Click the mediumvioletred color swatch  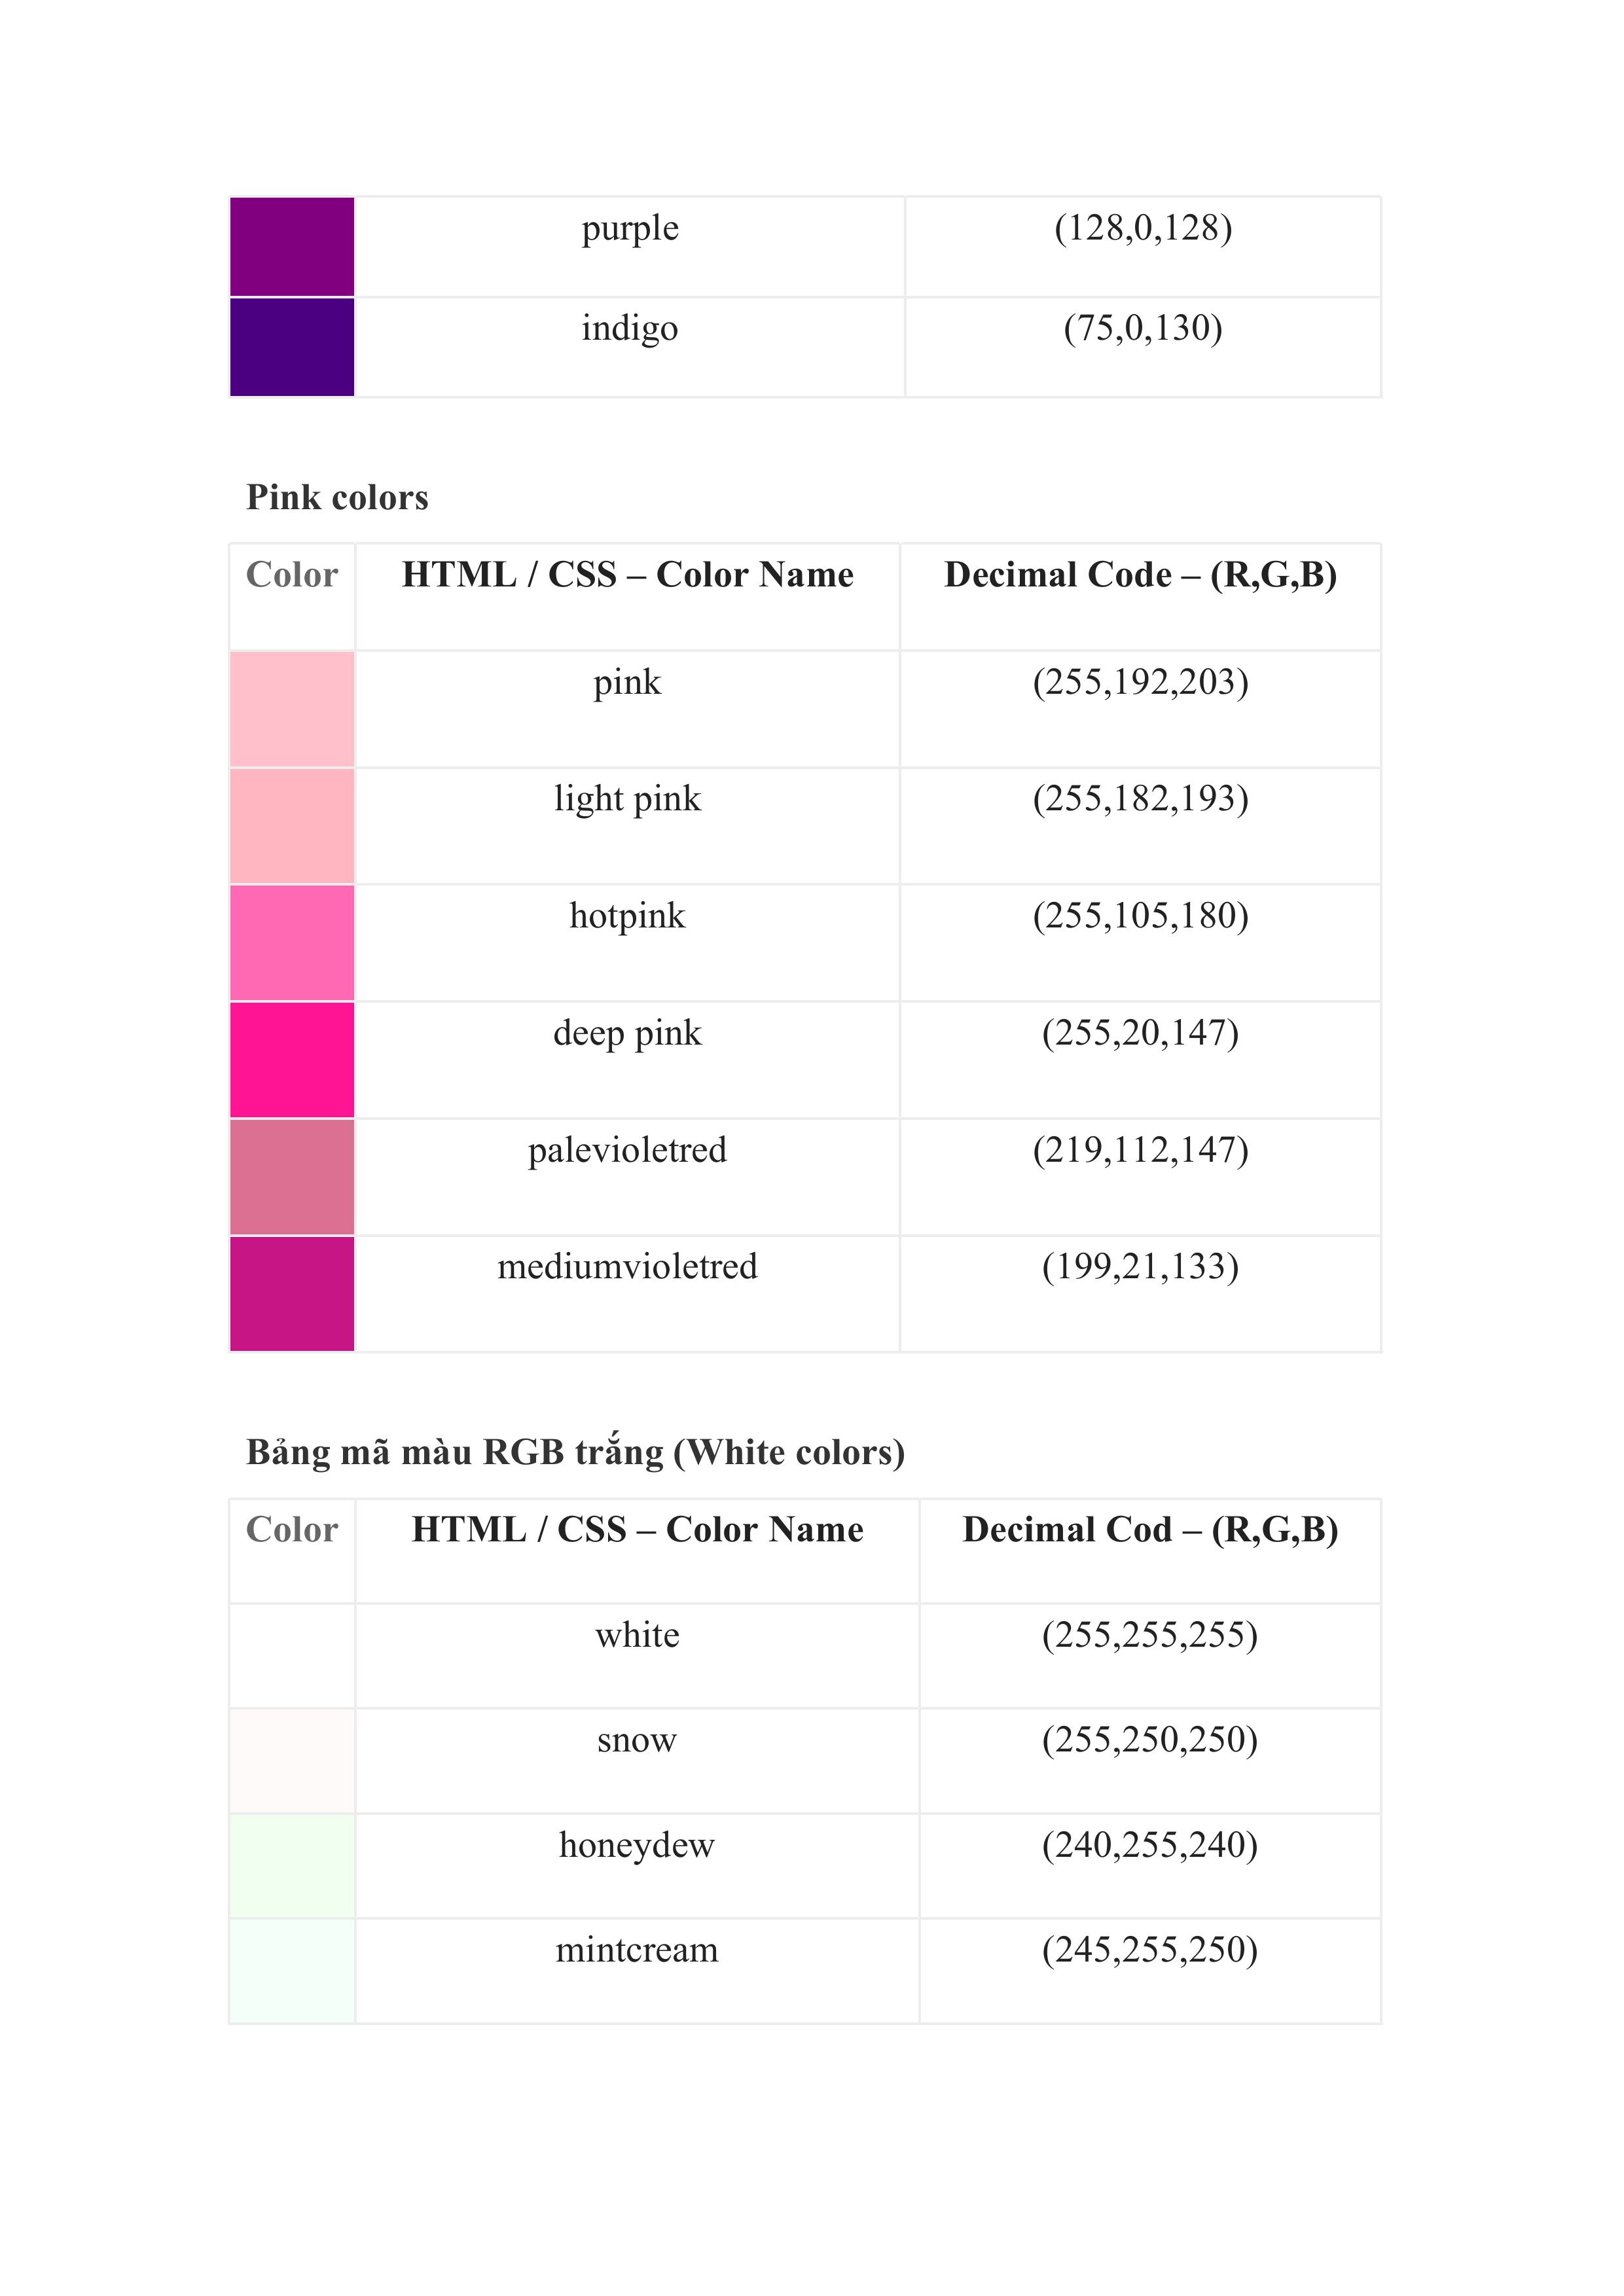click(x=292, y=1294)
